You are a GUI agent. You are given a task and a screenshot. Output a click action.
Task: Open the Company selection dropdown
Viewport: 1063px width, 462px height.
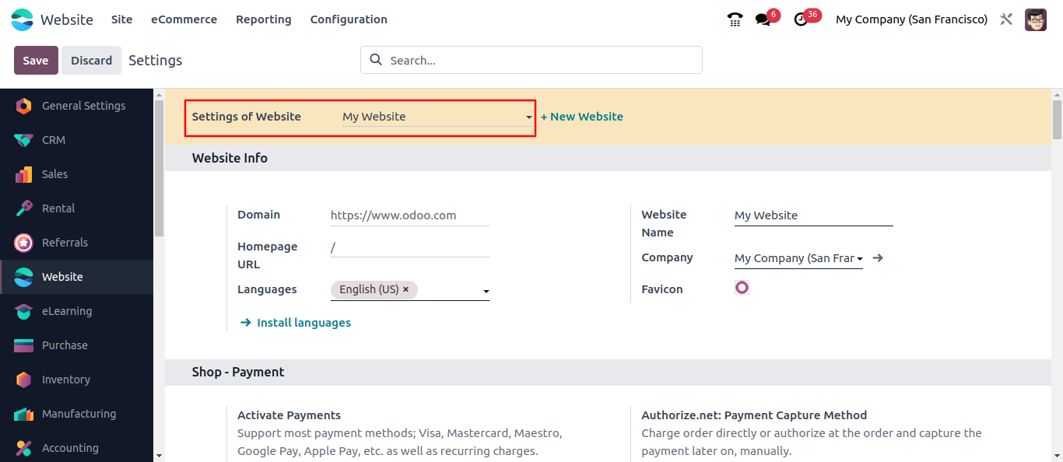coord(798,258)
